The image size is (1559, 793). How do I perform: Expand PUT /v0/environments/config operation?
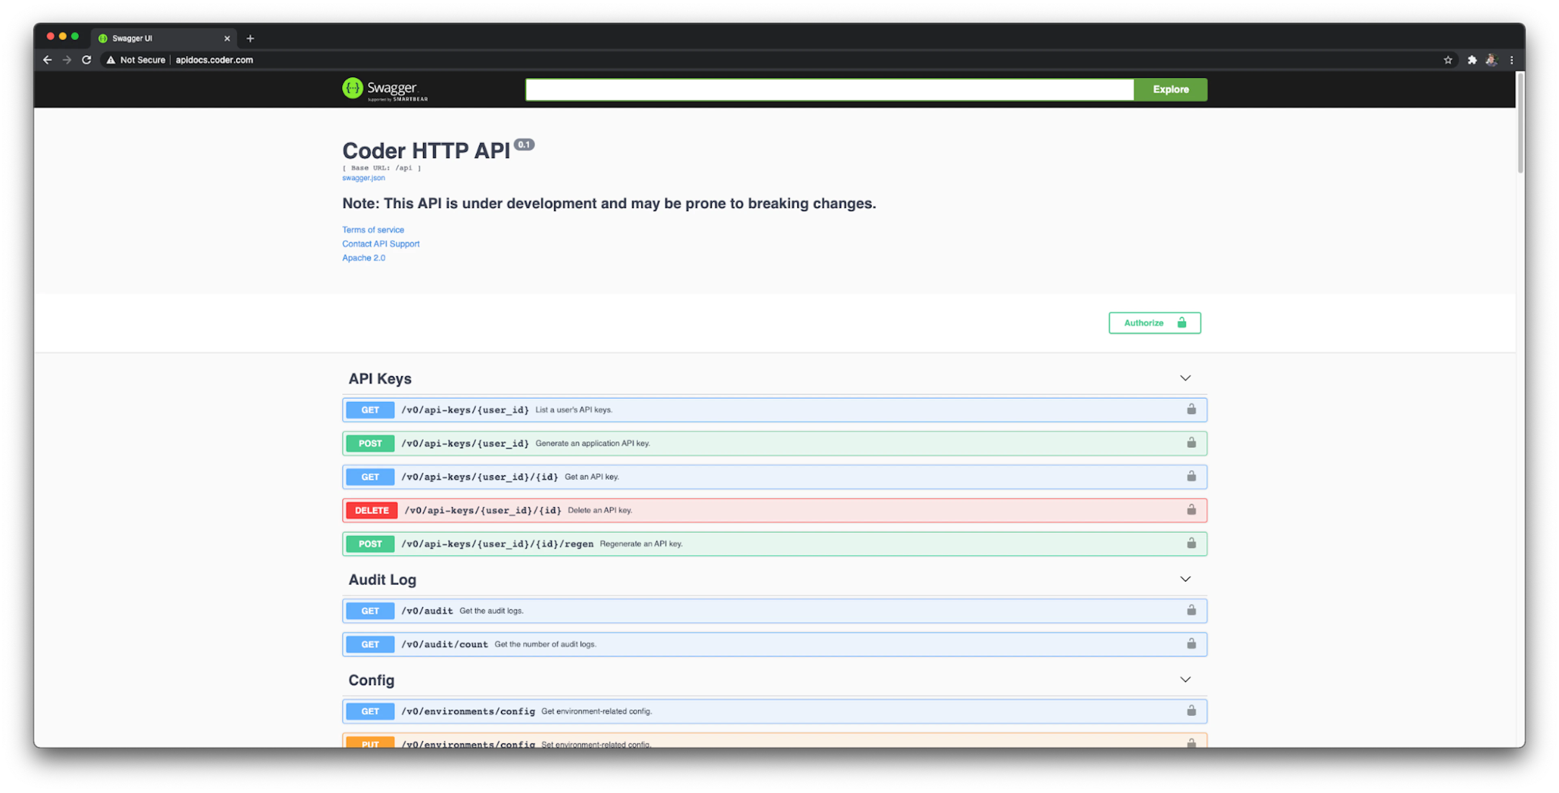pyautogui.click(x=774, y=740)
